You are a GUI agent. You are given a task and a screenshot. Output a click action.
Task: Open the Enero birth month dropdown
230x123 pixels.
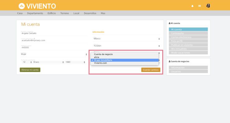pyautogui.click(x=48, y=62)
